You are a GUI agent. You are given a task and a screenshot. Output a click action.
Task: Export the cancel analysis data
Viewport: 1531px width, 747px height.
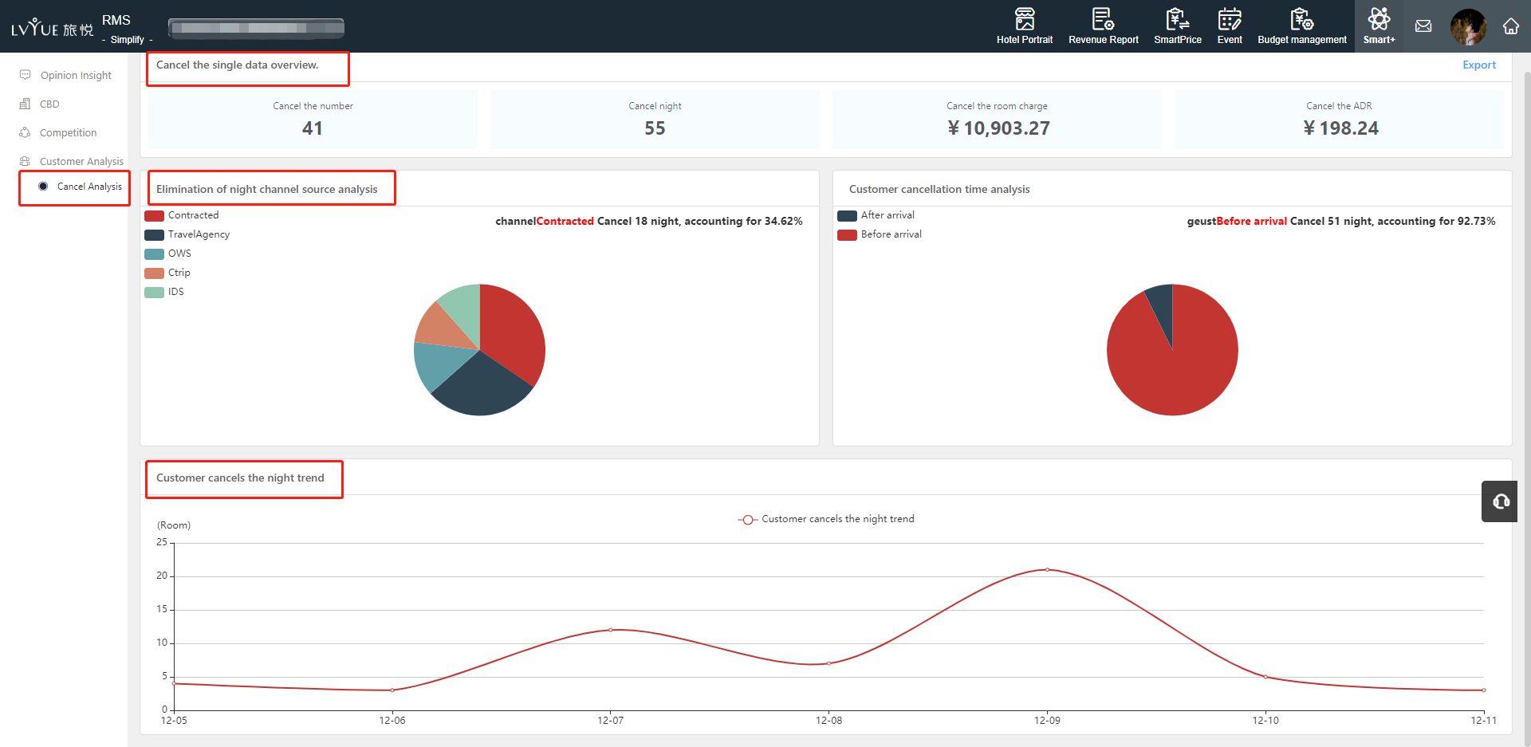click(1478, 65)
